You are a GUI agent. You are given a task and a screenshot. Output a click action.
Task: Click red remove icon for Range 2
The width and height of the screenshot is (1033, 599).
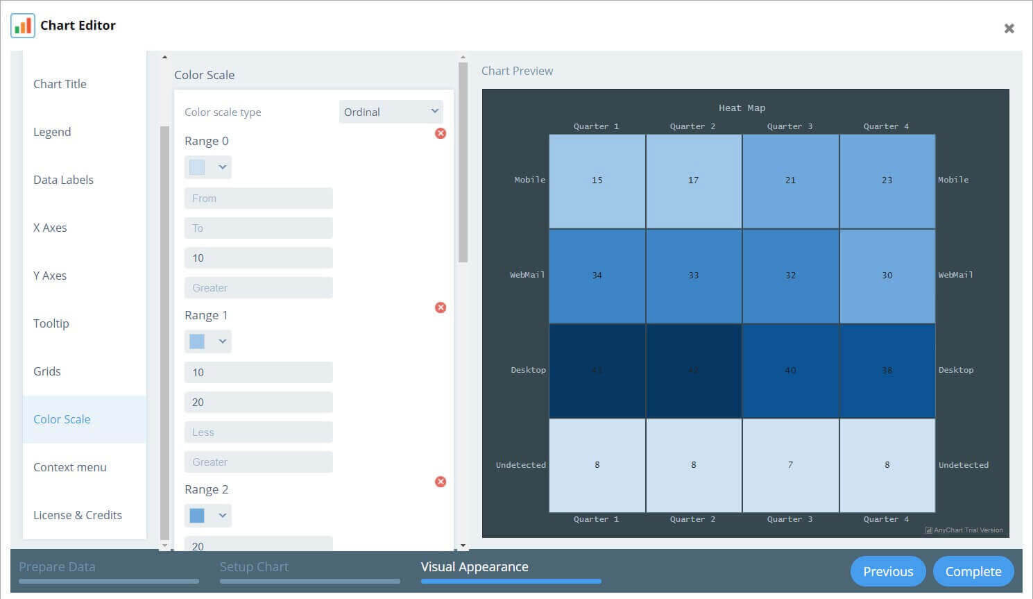tap(441, 482)
